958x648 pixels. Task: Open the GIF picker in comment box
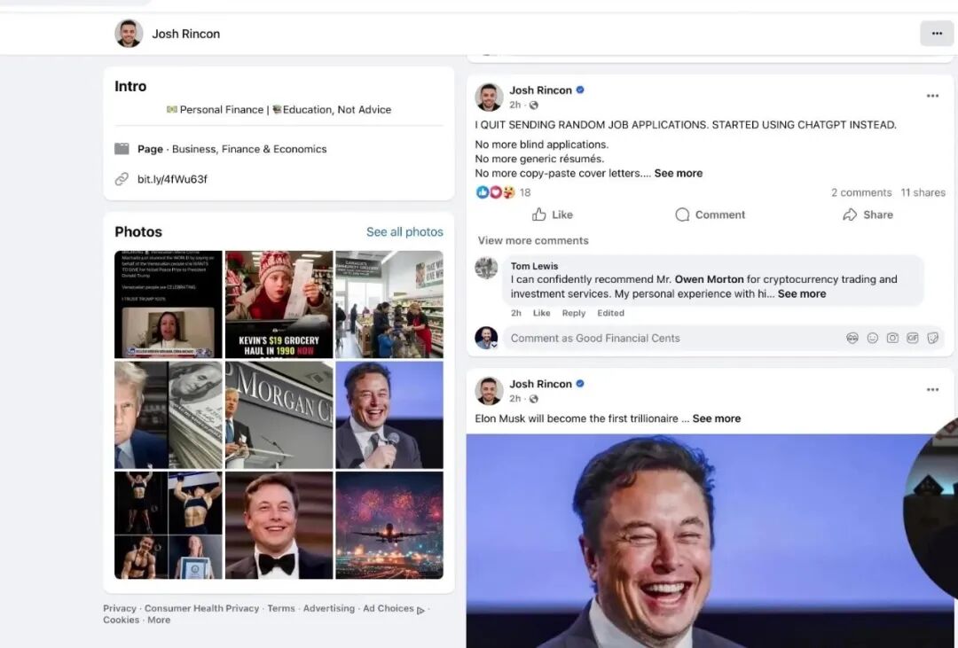913,338
